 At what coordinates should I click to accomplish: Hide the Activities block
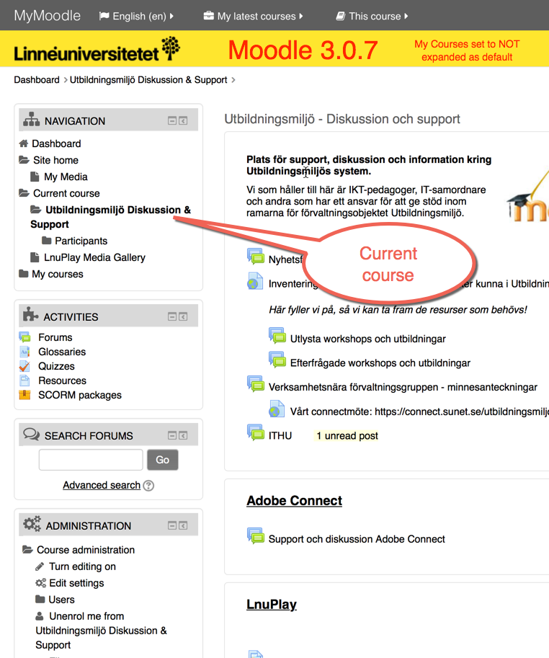(172, 316)
